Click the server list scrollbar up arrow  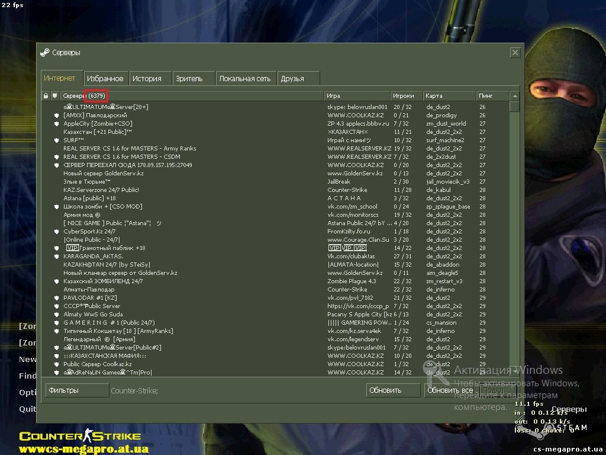coord(514,96)
